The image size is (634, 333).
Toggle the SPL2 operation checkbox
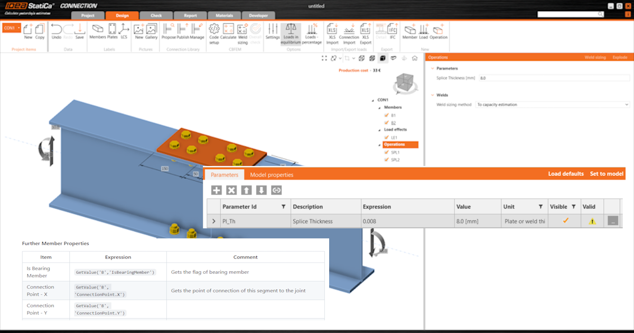[x=387, y=159]
